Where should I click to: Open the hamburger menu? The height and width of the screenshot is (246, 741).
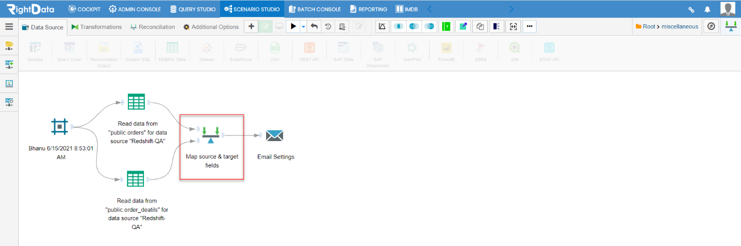click(9, 27)
